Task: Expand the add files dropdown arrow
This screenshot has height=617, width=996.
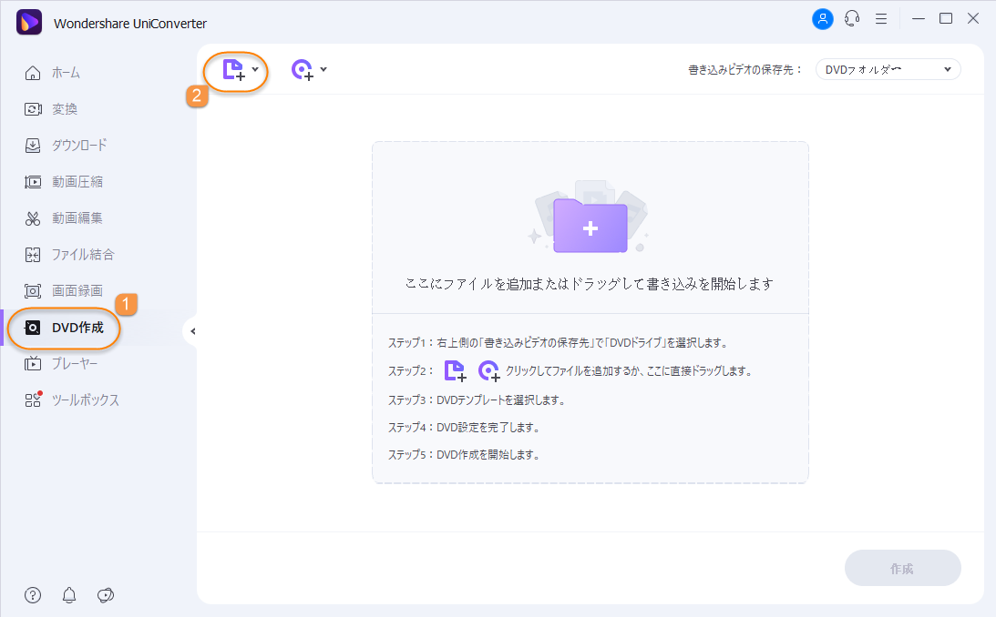Action: coord(255,69)
